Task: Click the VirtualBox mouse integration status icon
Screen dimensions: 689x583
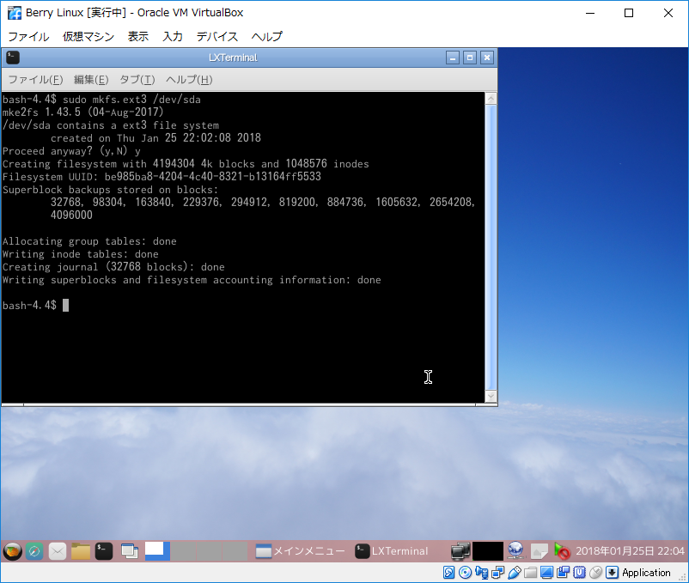Action: click(595, 573)
